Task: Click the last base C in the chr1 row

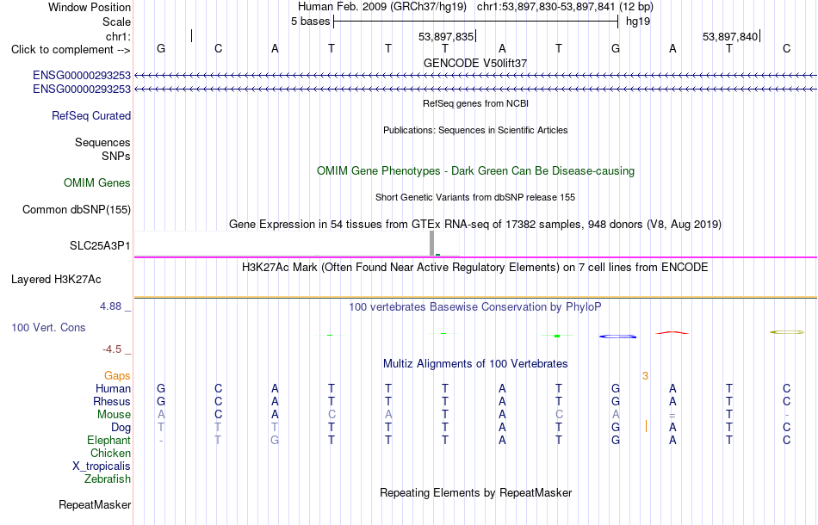Action: [x=787, y=48]
